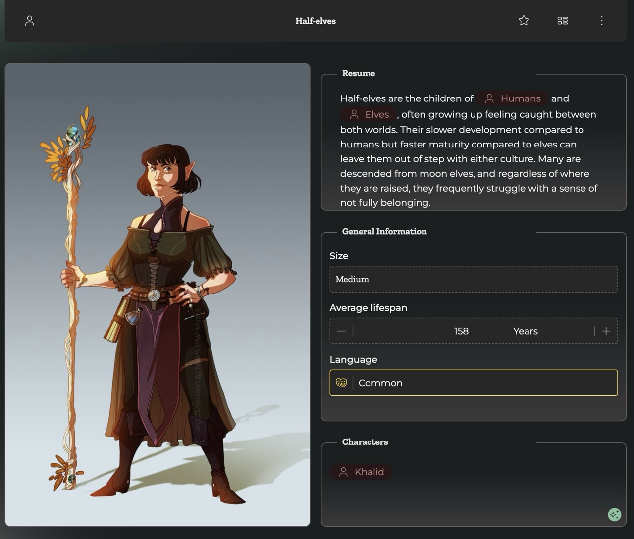Click the green AI sparkle icon
This screenshot has height=539, width=634.
click(614, 514)
